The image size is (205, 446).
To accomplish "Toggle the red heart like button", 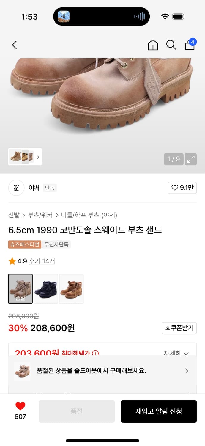I will 20,406.
